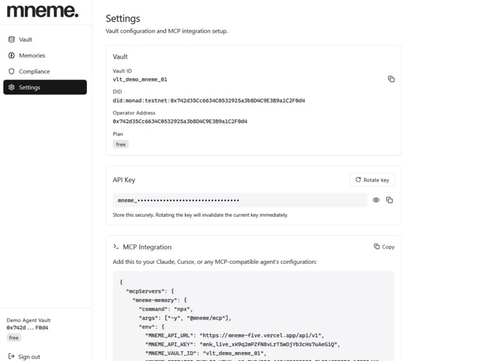496x361 pixels.
Task: Click the API Key section heading
Action: pyautogui.click(x=124, y=180)
